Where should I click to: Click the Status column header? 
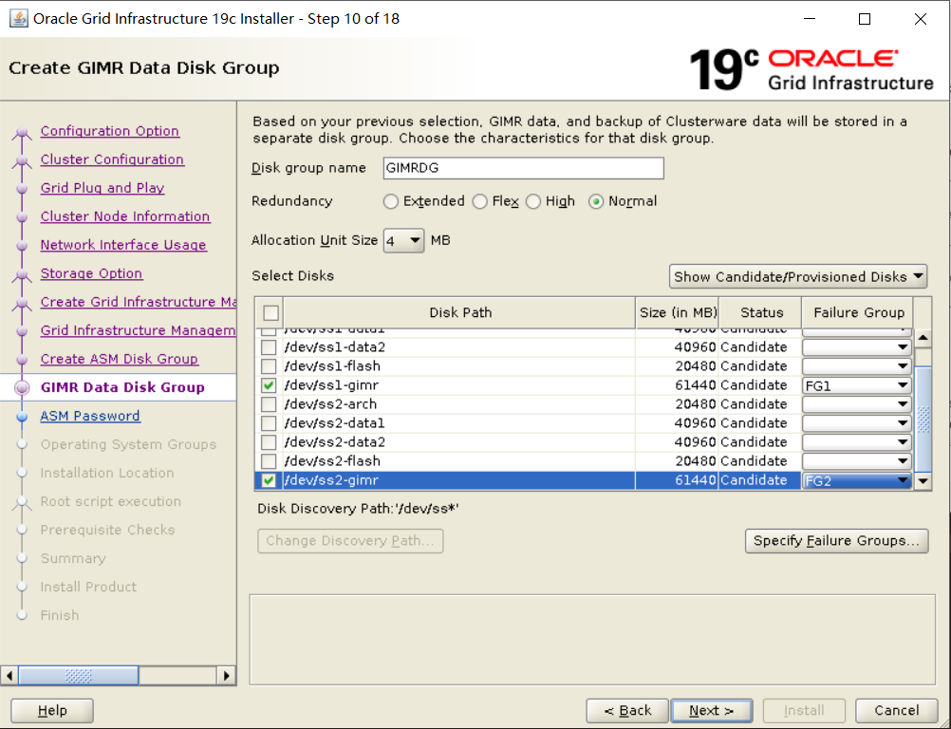click(x=760, y=313)
